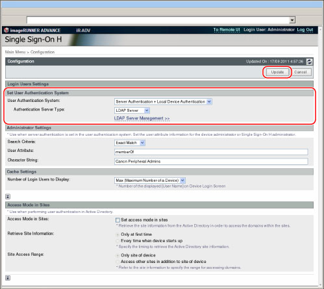Select Access other sites in addition option
Viewport: 324px width, 289px height.
[118, 262]
